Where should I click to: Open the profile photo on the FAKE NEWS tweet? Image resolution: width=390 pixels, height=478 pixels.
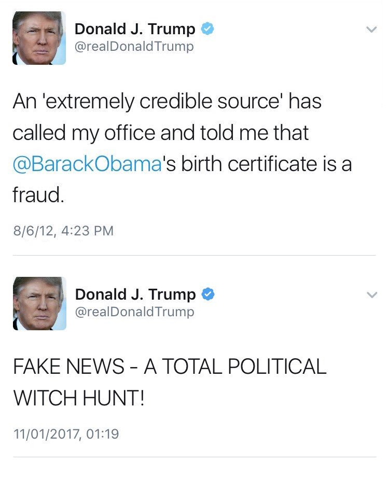point(39,303)
